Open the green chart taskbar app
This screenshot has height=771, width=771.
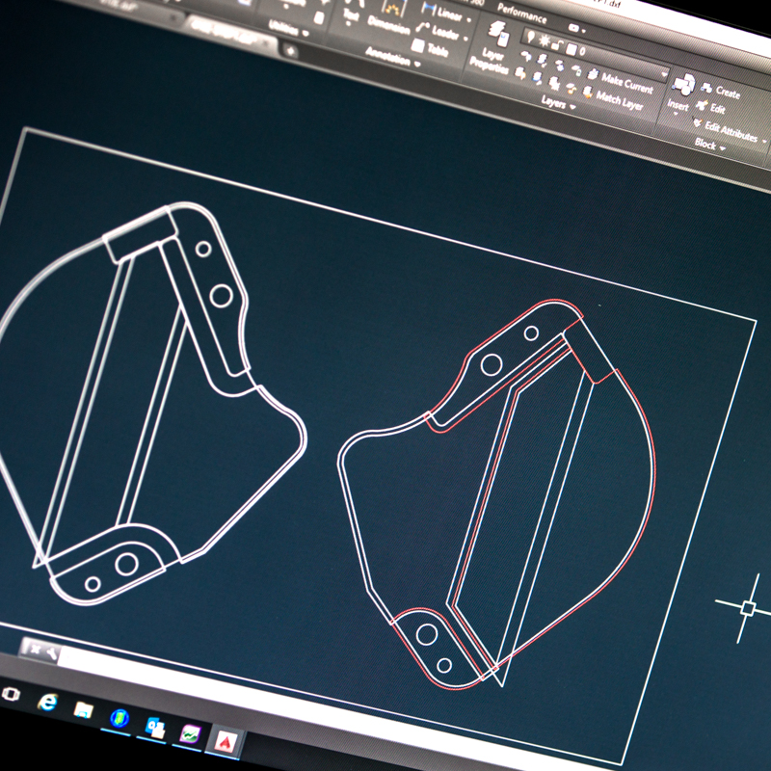[190, 735]
